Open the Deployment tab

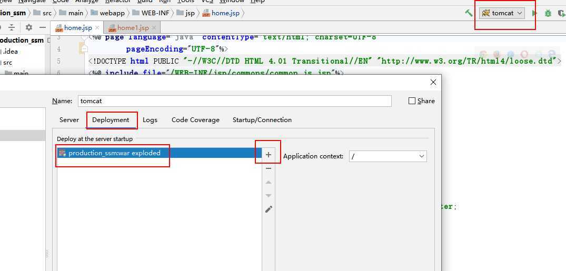pyautogui.click(x=111, y=120)
